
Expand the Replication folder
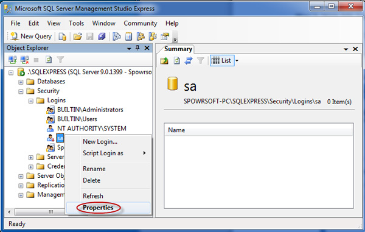point(21,186)
